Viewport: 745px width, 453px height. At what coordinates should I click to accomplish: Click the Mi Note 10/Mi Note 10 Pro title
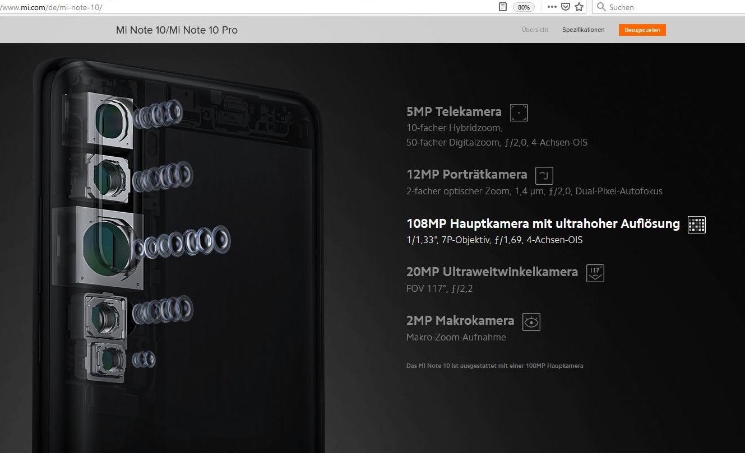click(x=177, y=30)
